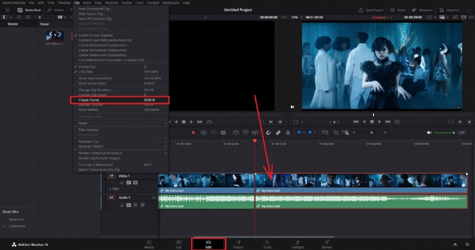Expand Render Cache Fusion Output submenu
This screenshot has height=250, width=475.
121,153
